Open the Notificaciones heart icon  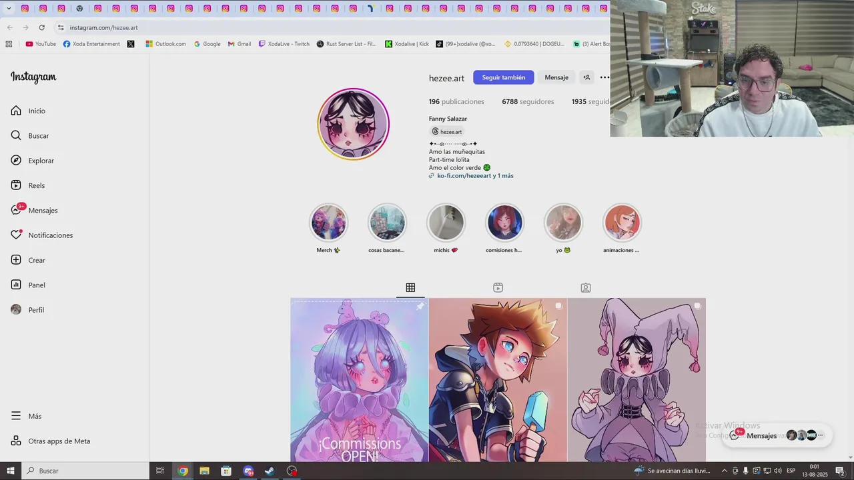(16, 235)
